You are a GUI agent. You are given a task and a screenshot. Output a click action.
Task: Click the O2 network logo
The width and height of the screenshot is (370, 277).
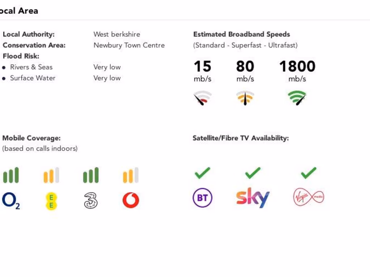[x=11, y=201]
